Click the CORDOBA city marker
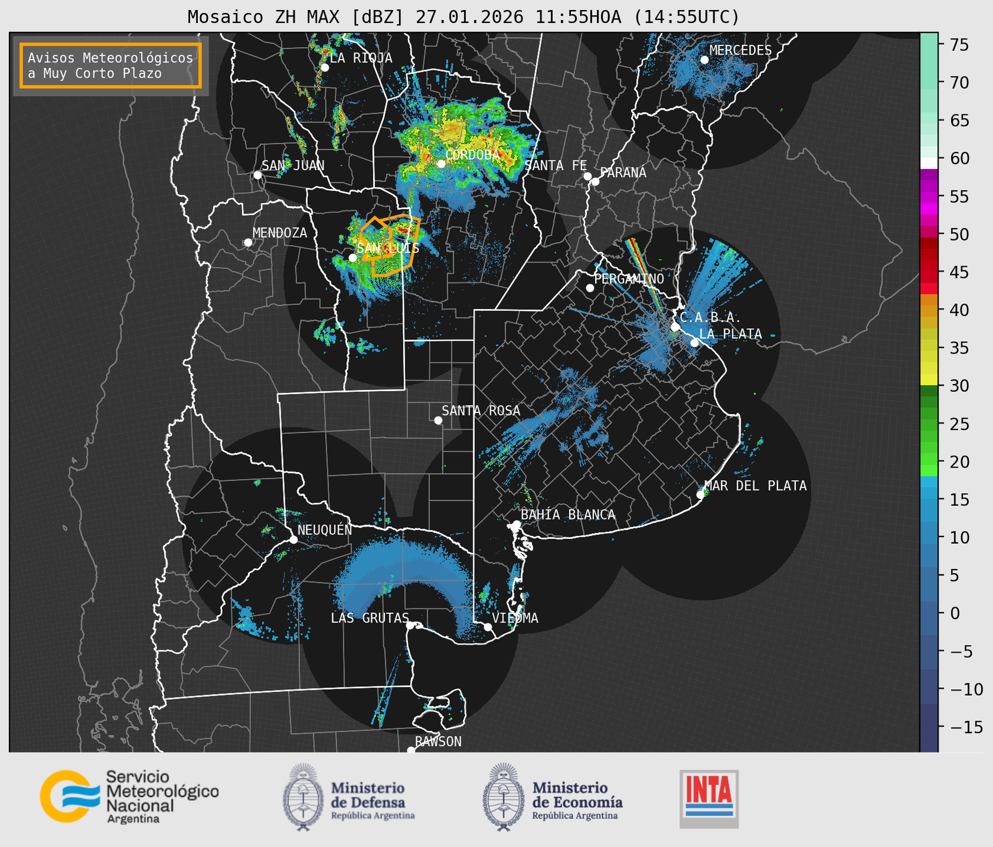Image resolution: width=993 pixels, height=847 pixels. (x=441, y=164)
